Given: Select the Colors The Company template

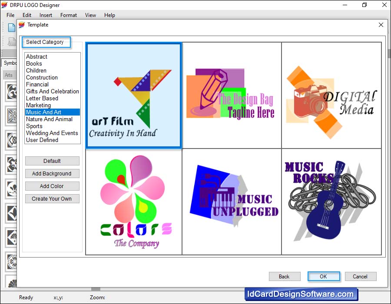Looking at the screenshot, I should 134,202.
